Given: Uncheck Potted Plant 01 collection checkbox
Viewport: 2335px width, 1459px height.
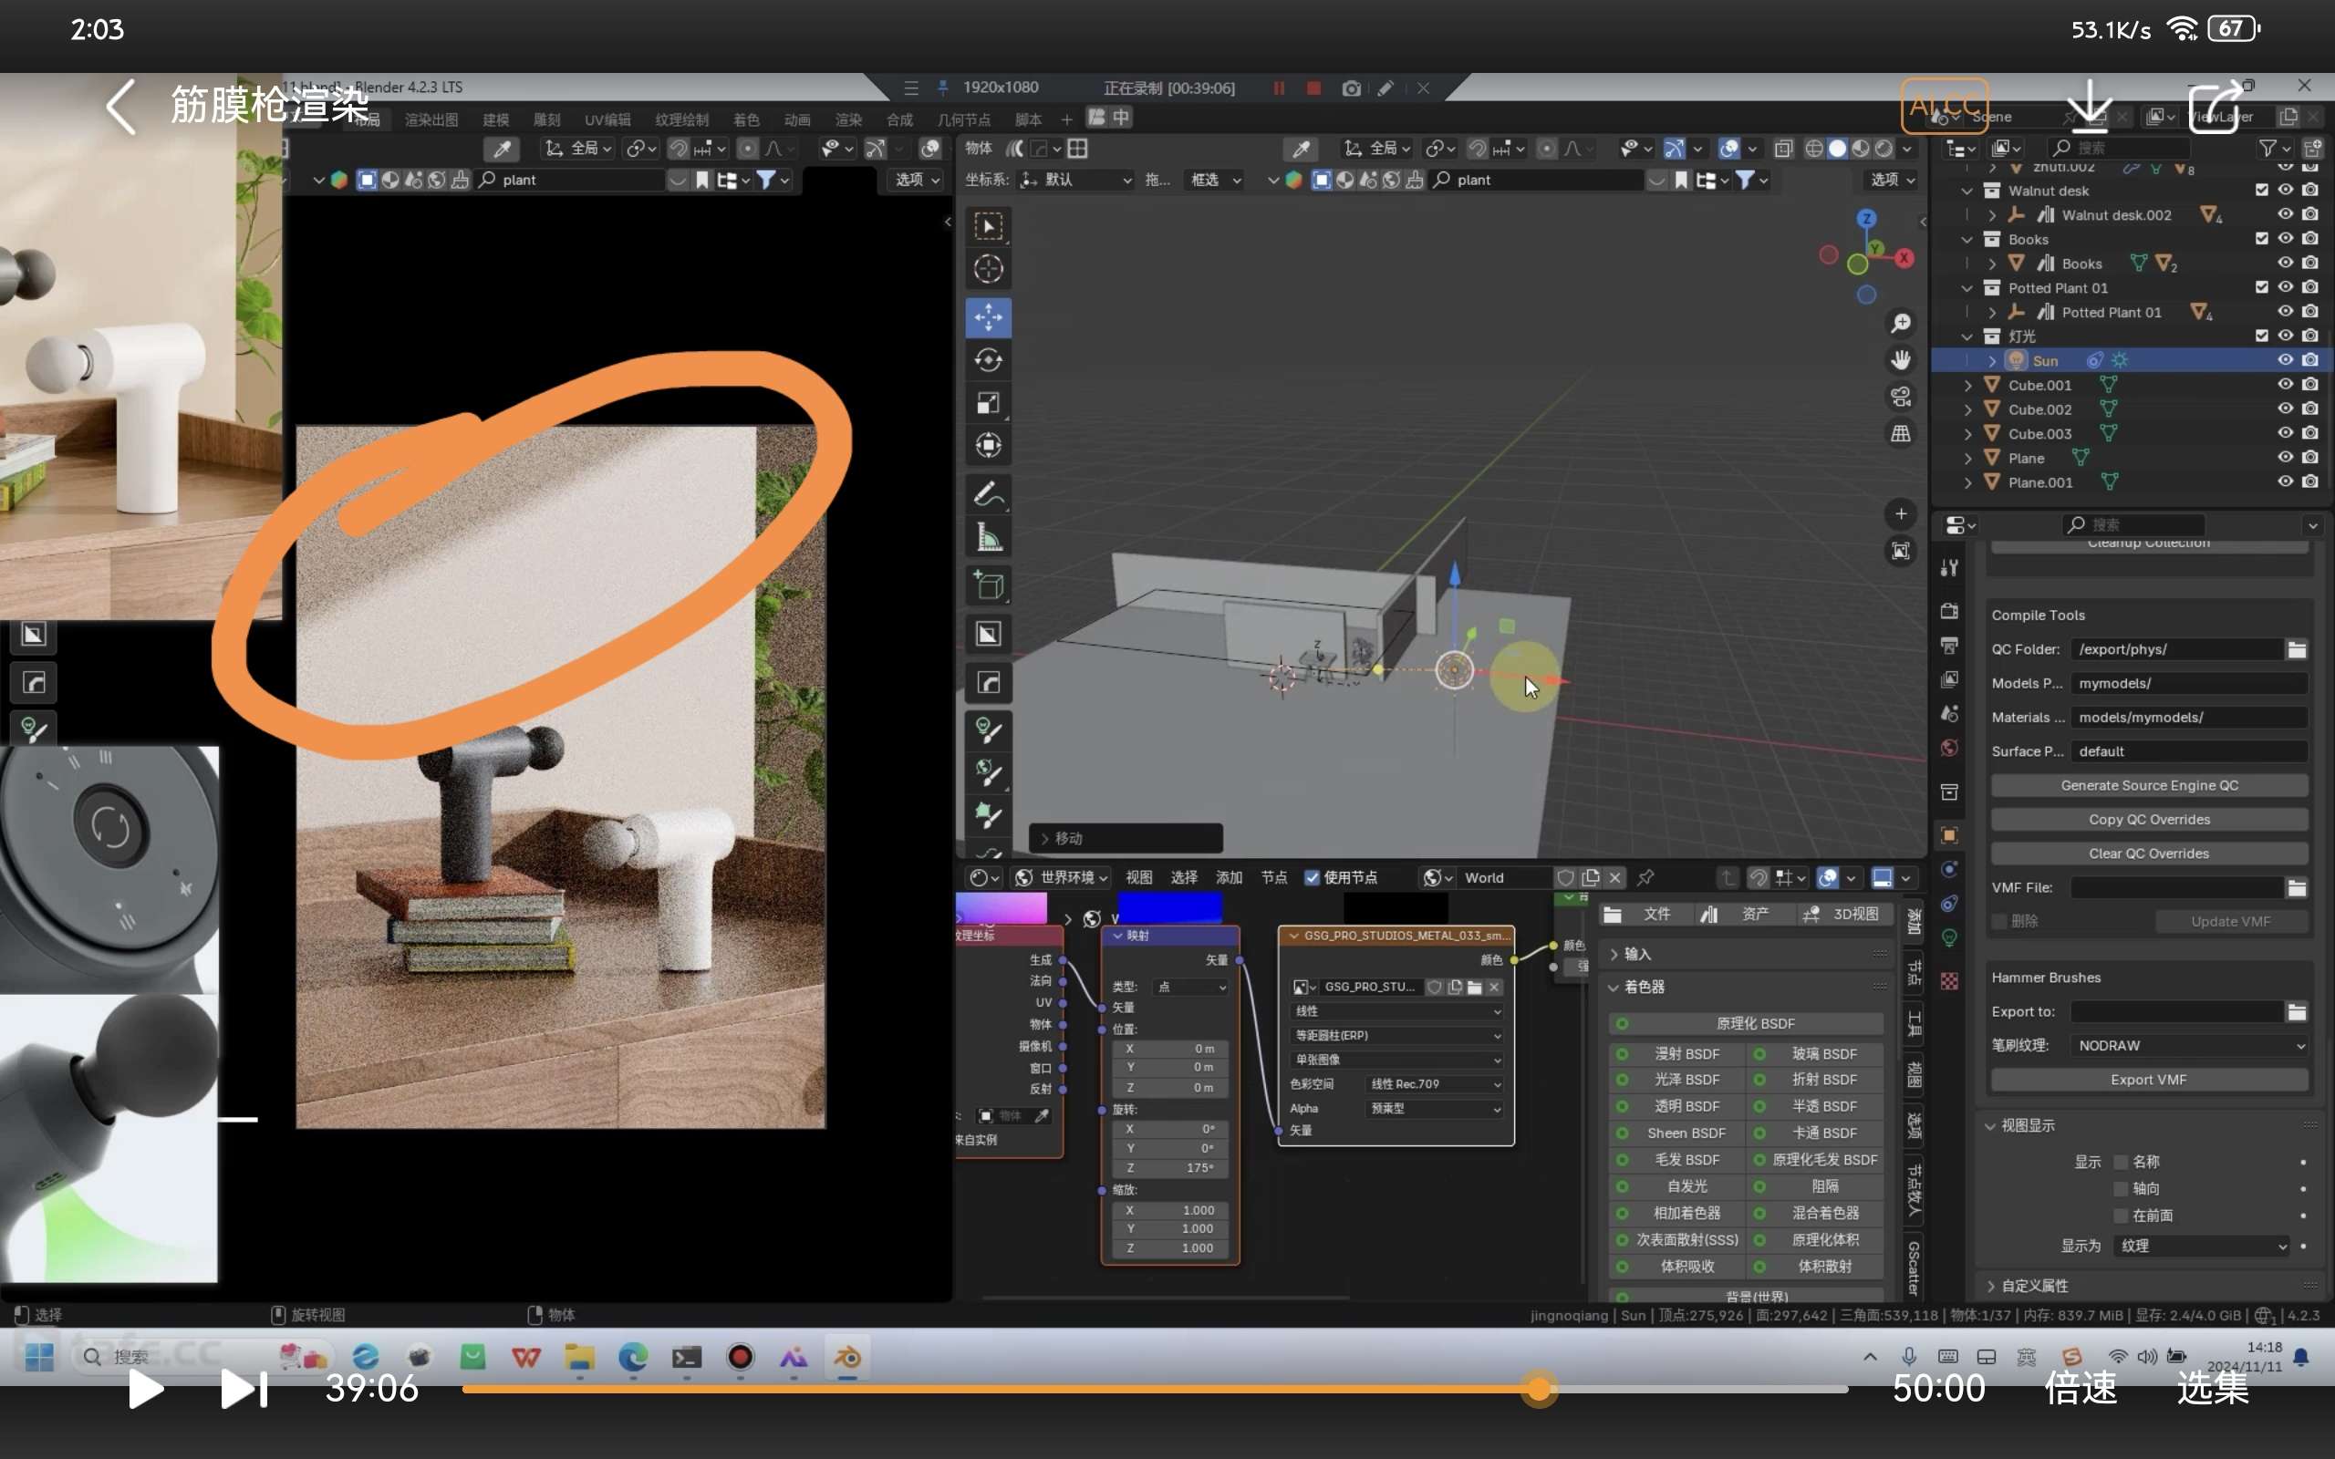Looking at the screenshot, I should [x=2261, y=287].
